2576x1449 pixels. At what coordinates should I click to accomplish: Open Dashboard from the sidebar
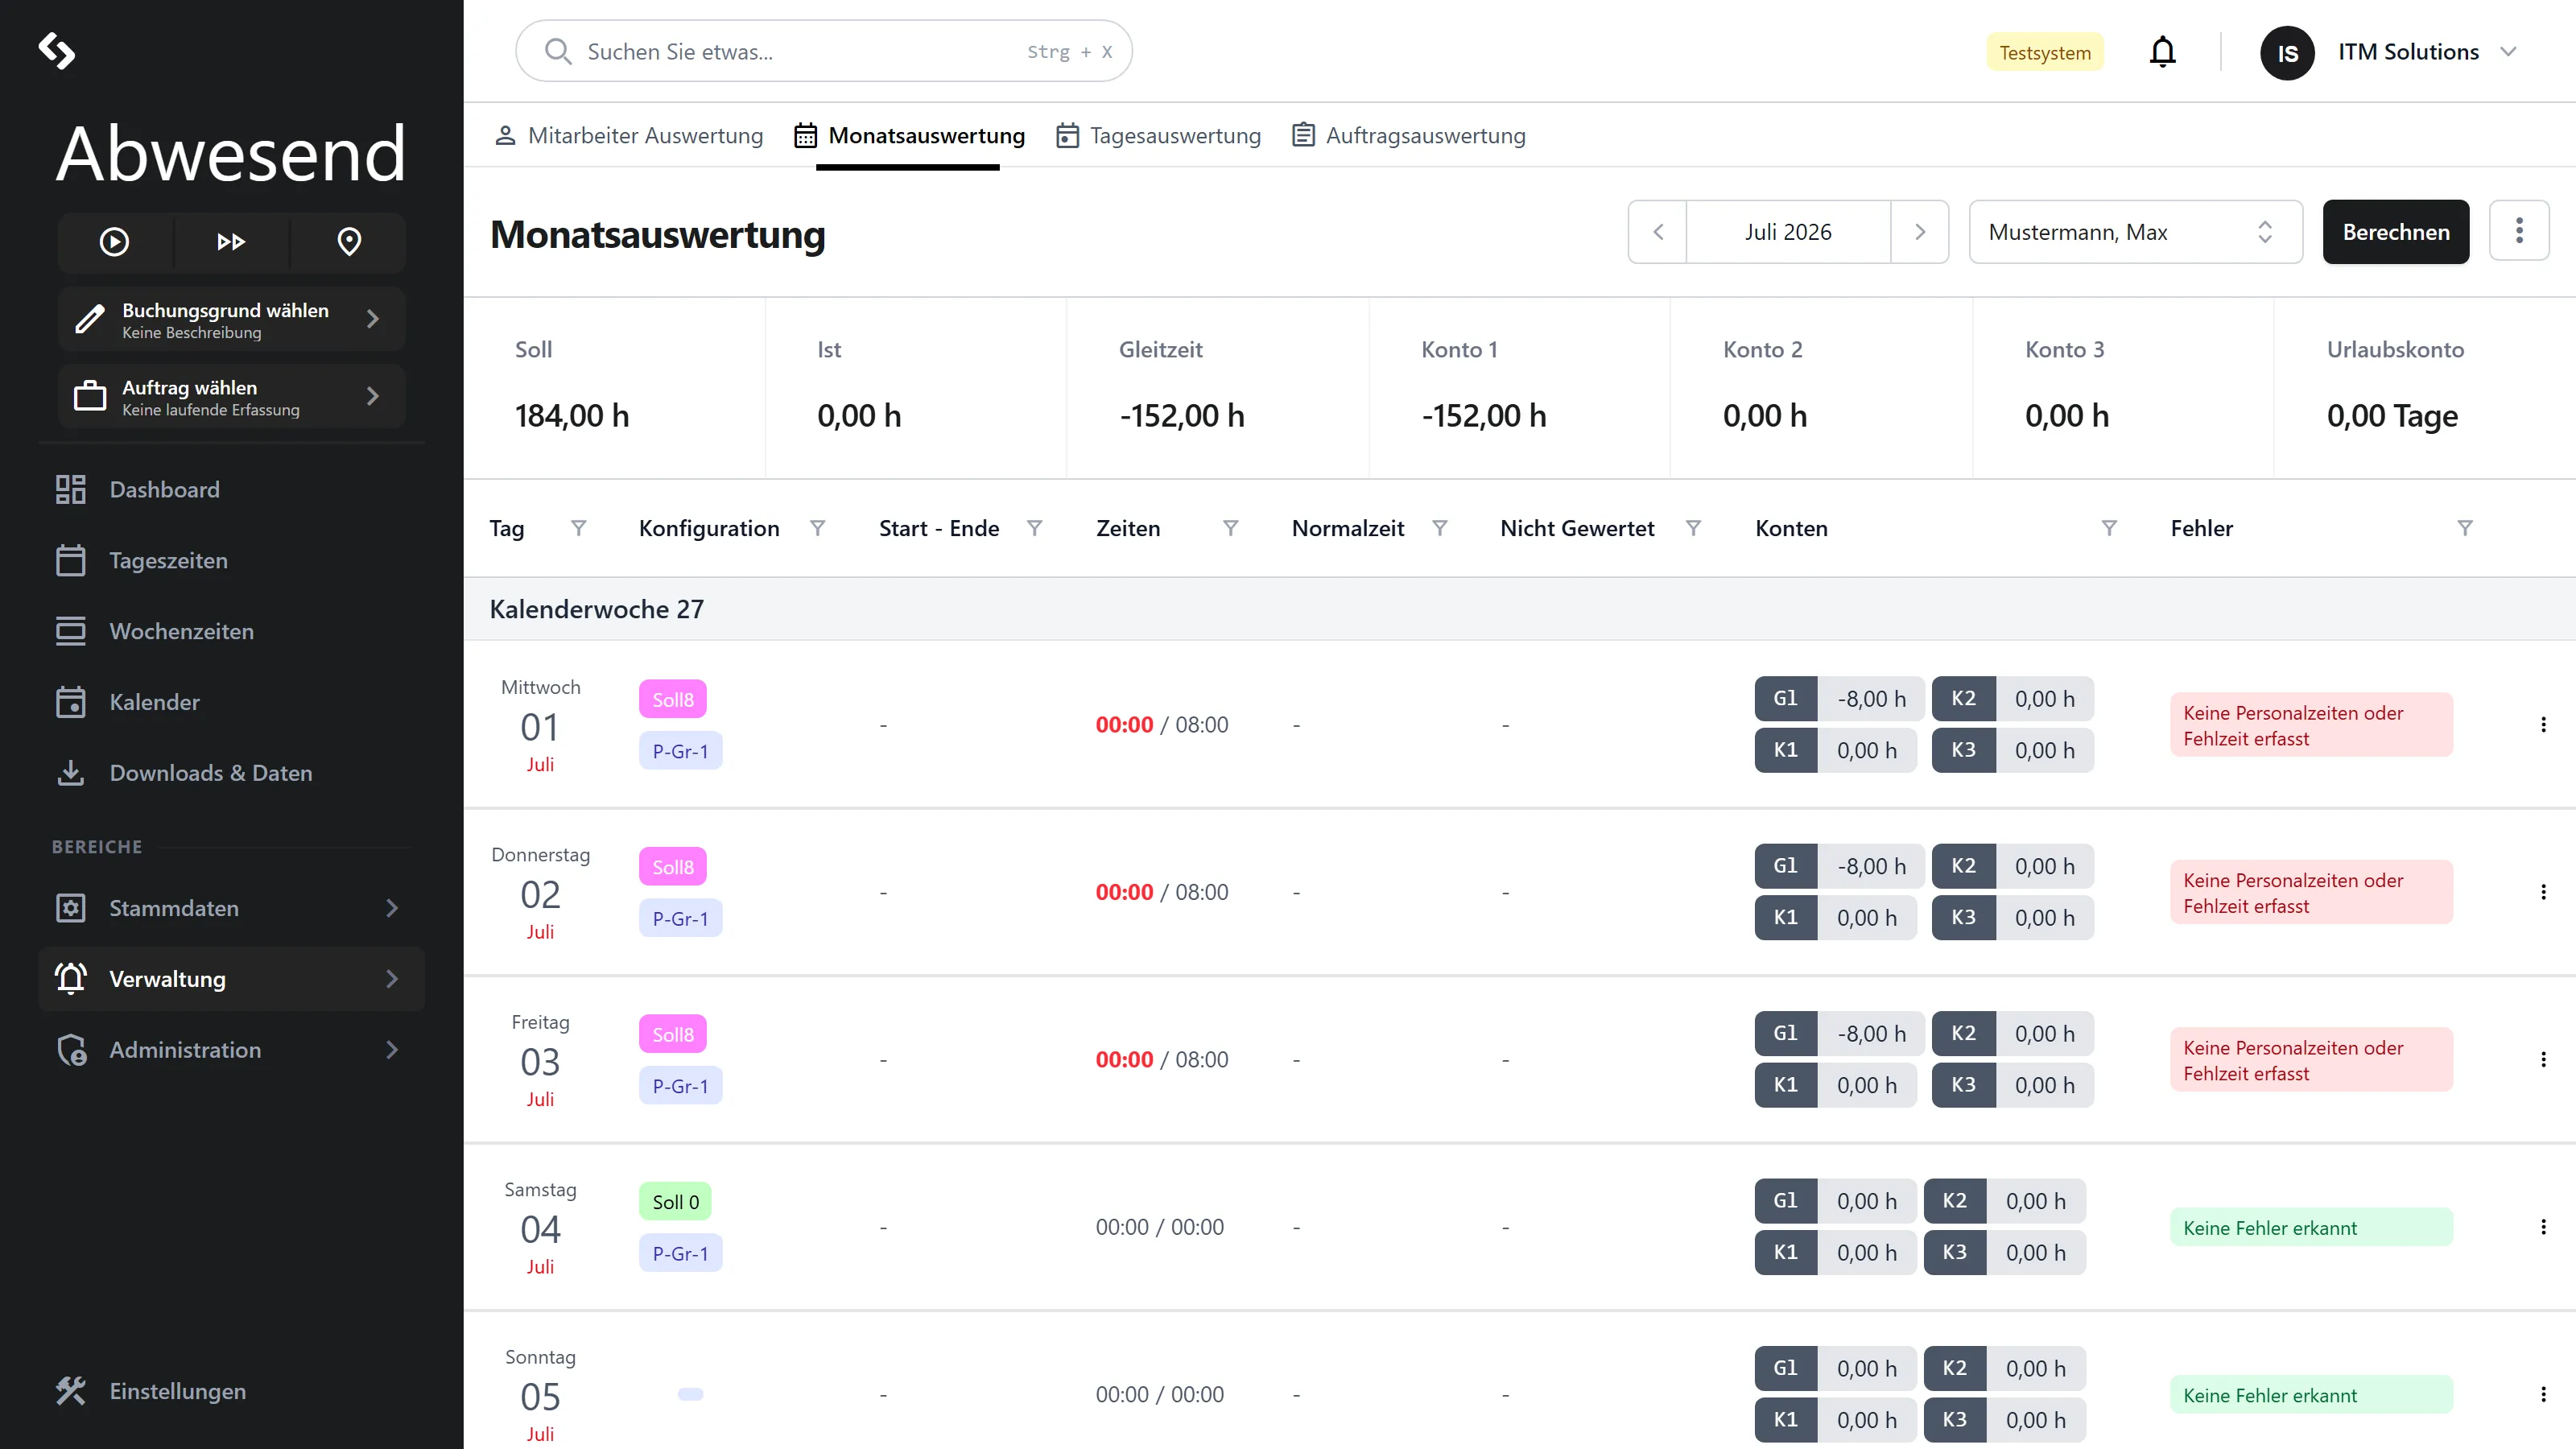pyautogui.click(x=232, y=490)
